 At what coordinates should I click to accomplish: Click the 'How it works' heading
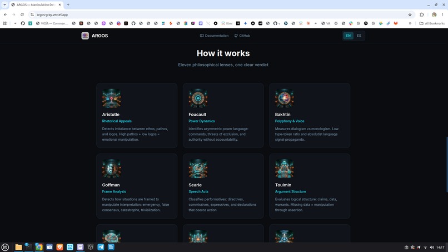[x=223, y=53]
